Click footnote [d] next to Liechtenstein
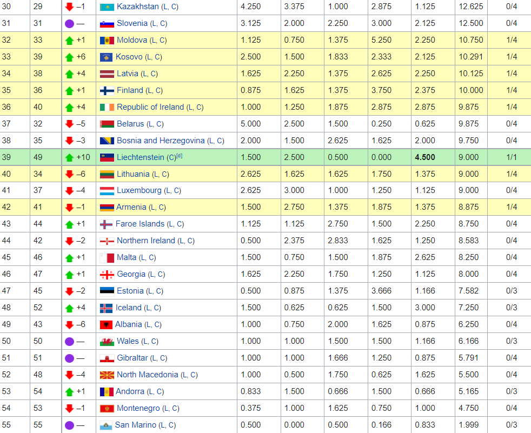Viewport: 531px width, 433px height. 179,156
